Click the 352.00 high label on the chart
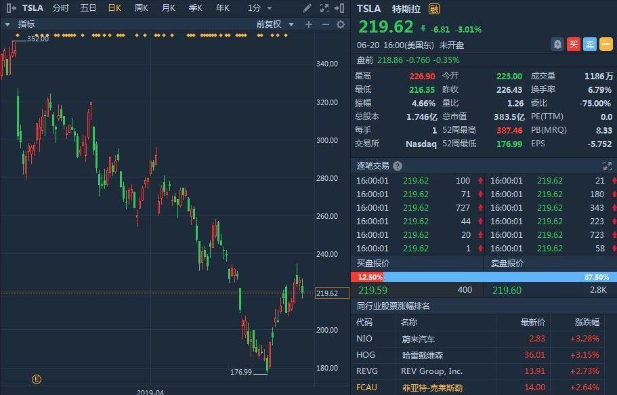Image resolution: width=617 pixels, height=395 pixels. (38, 39)
